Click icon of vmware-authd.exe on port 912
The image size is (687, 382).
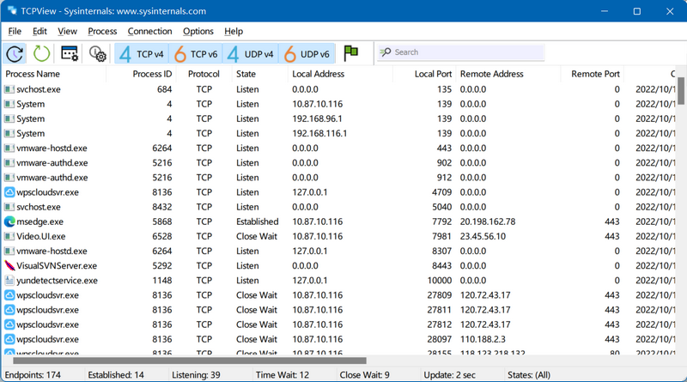pos(9,178)
